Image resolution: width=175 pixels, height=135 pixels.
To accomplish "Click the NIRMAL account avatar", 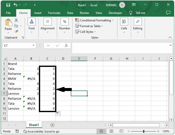I will [122, 5].
